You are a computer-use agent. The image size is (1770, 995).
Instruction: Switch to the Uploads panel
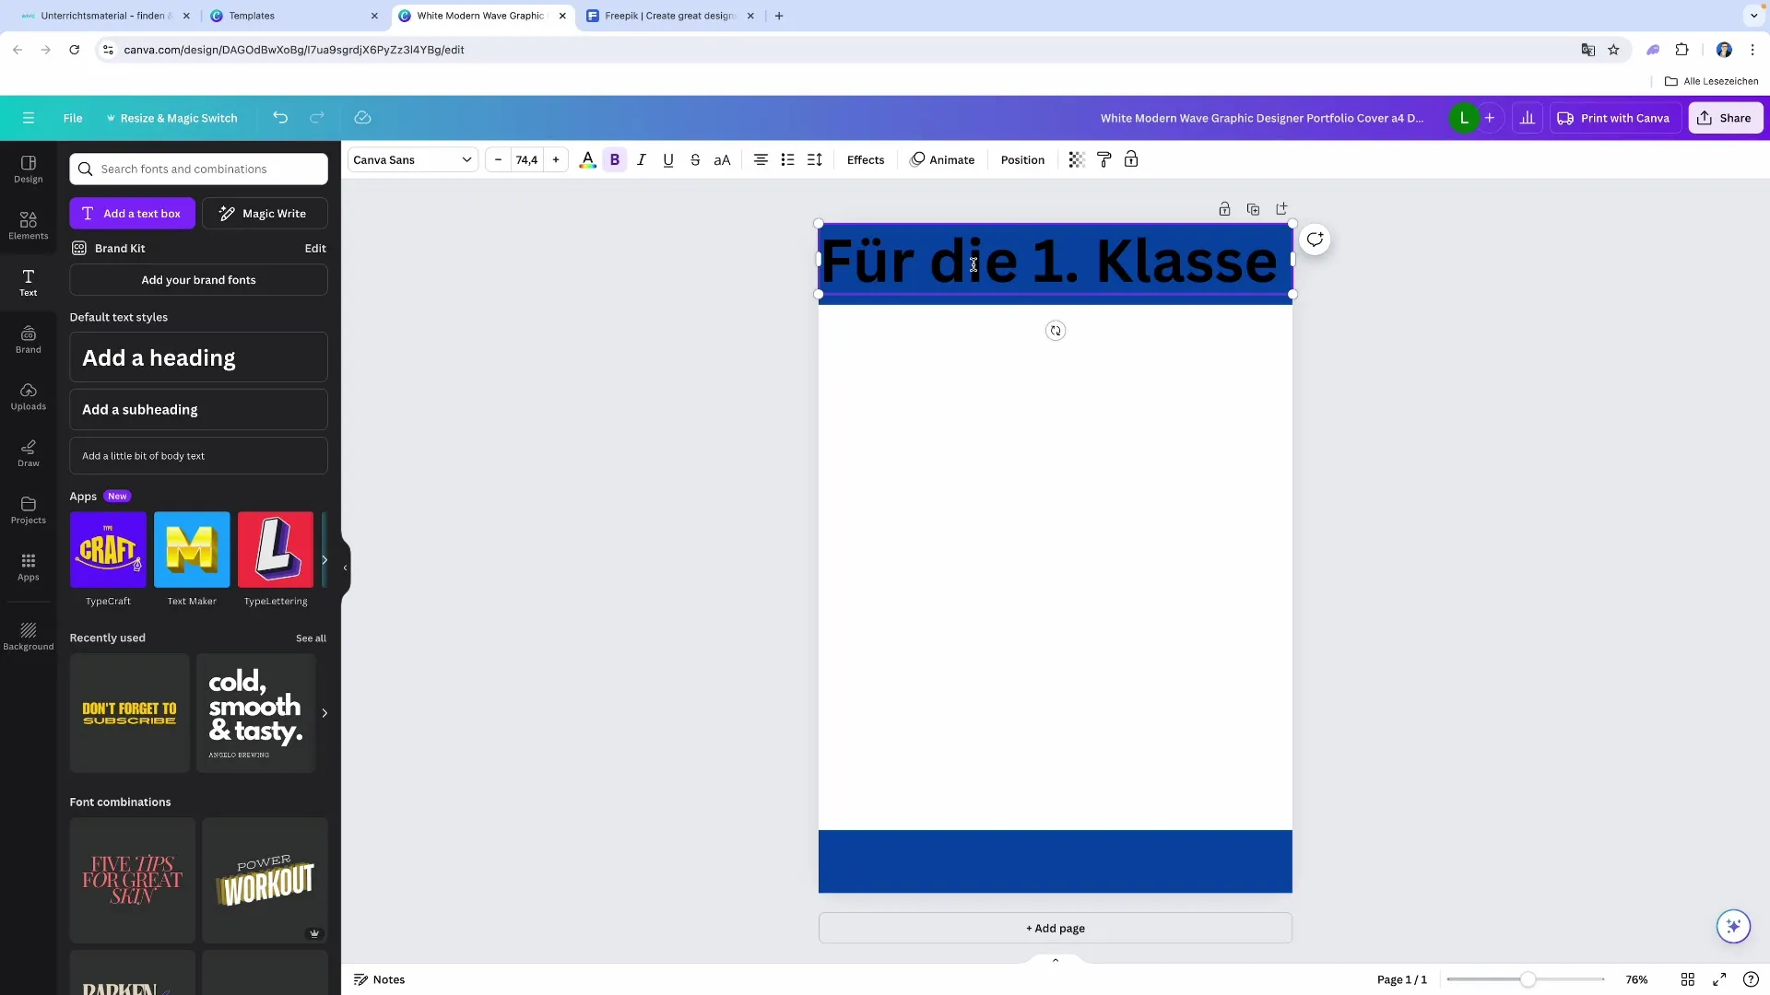click(28, 396)
